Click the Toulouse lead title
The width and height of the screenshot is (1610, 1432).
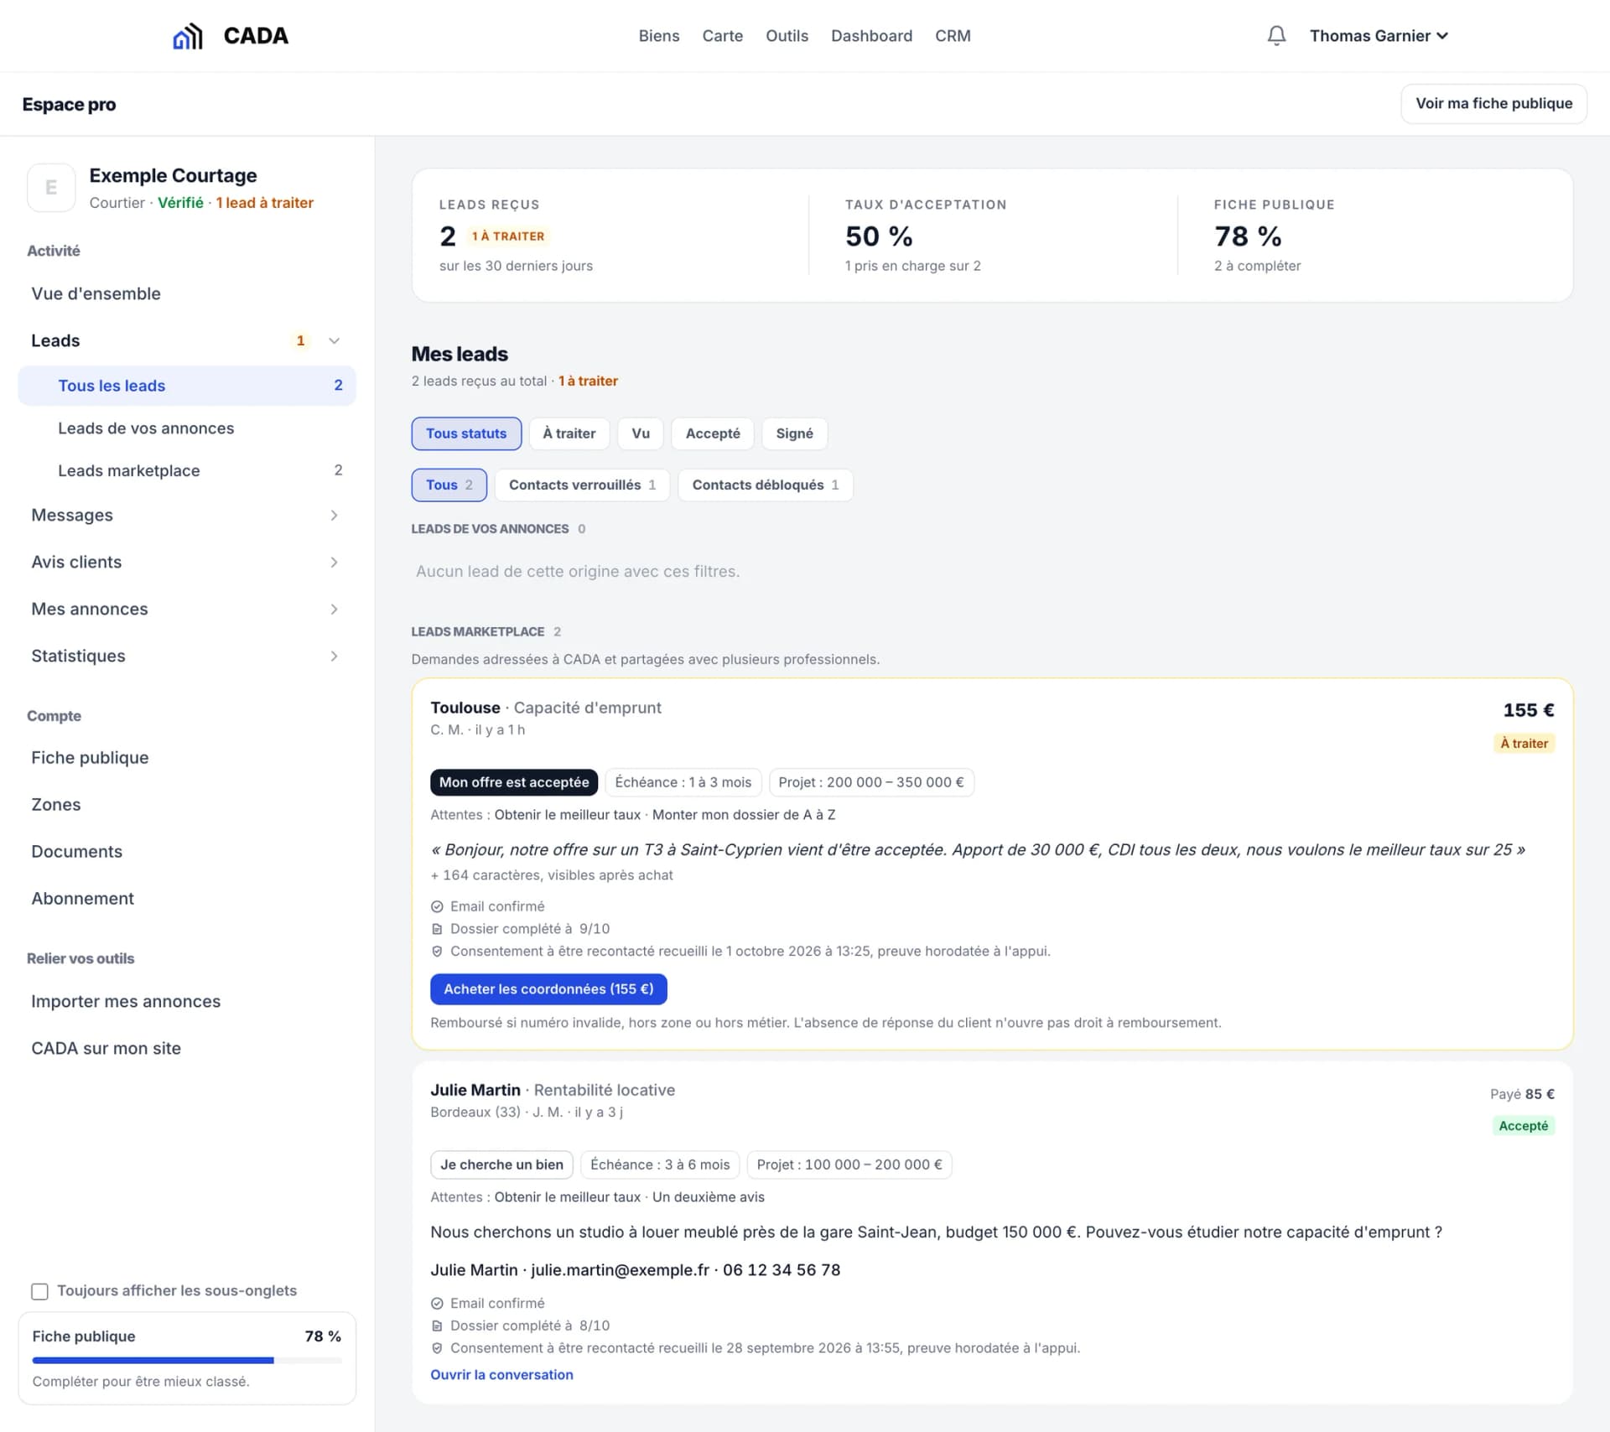[x=465, y=708]
